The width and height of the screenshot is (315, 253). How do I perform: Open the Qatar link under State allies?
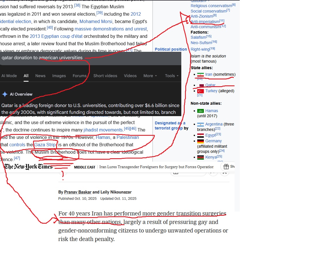pos(210,85)
